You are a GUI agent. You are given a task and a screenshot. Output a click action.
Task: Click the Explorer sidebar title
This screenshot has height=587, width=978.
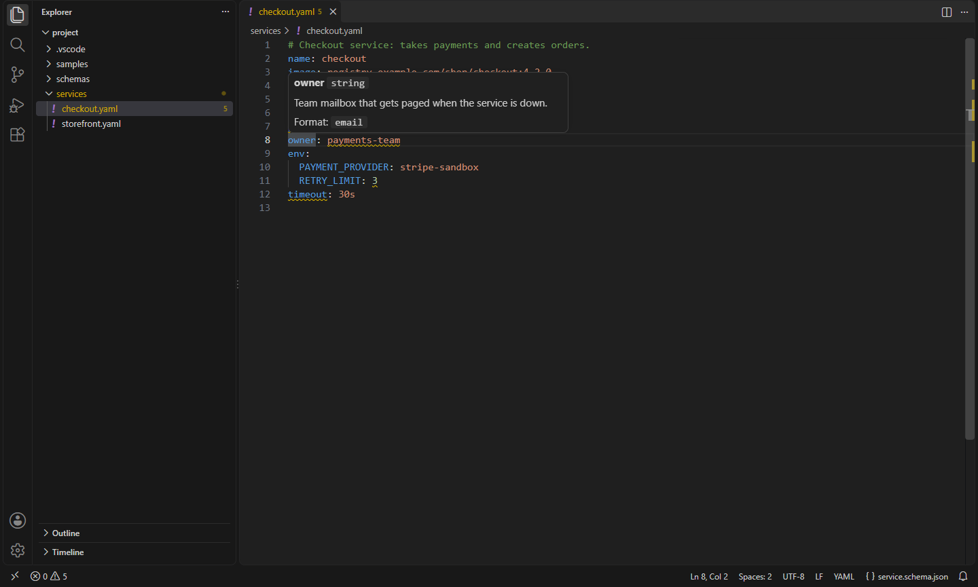(57, 12)
